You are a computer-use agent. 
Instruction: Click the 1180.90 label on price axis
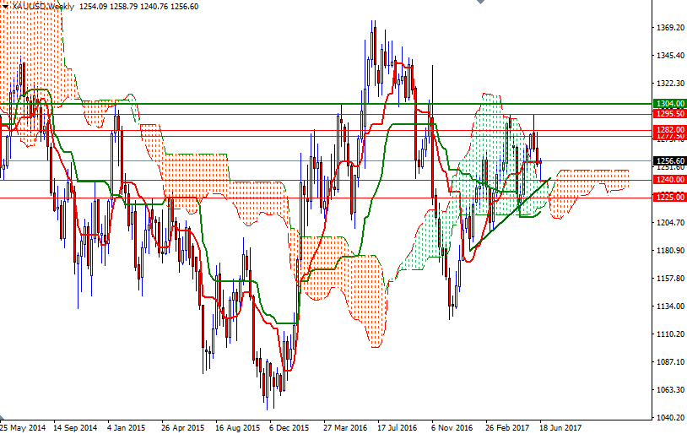669,251
